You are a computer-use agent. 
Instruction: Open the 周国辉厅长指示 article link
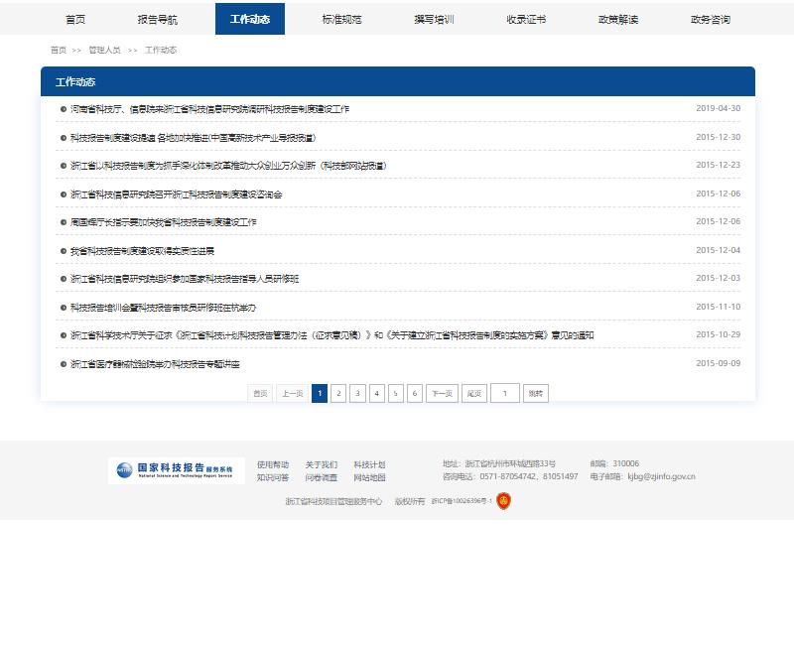coord(163,222)
